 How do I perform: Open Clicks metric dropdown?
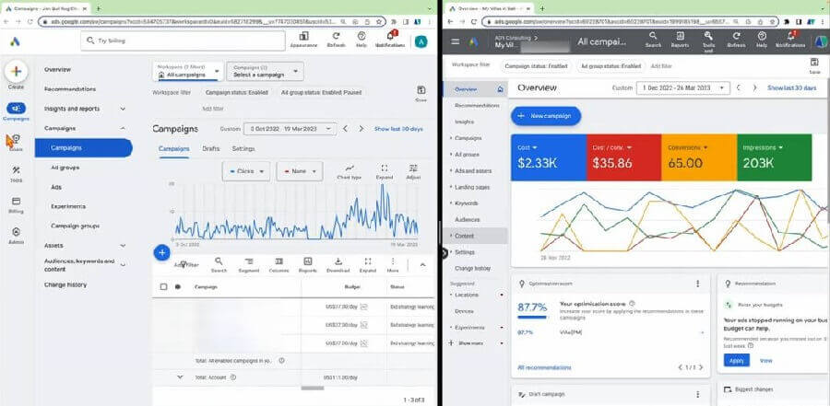pos(246,171)
